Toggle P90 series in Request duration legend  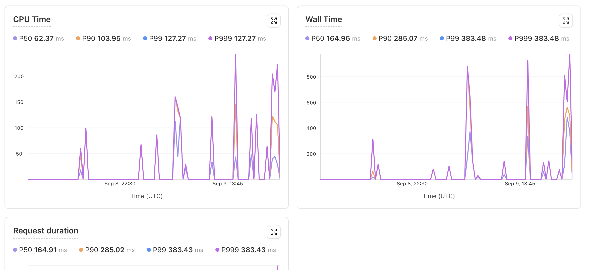click(x=107, y=250)
